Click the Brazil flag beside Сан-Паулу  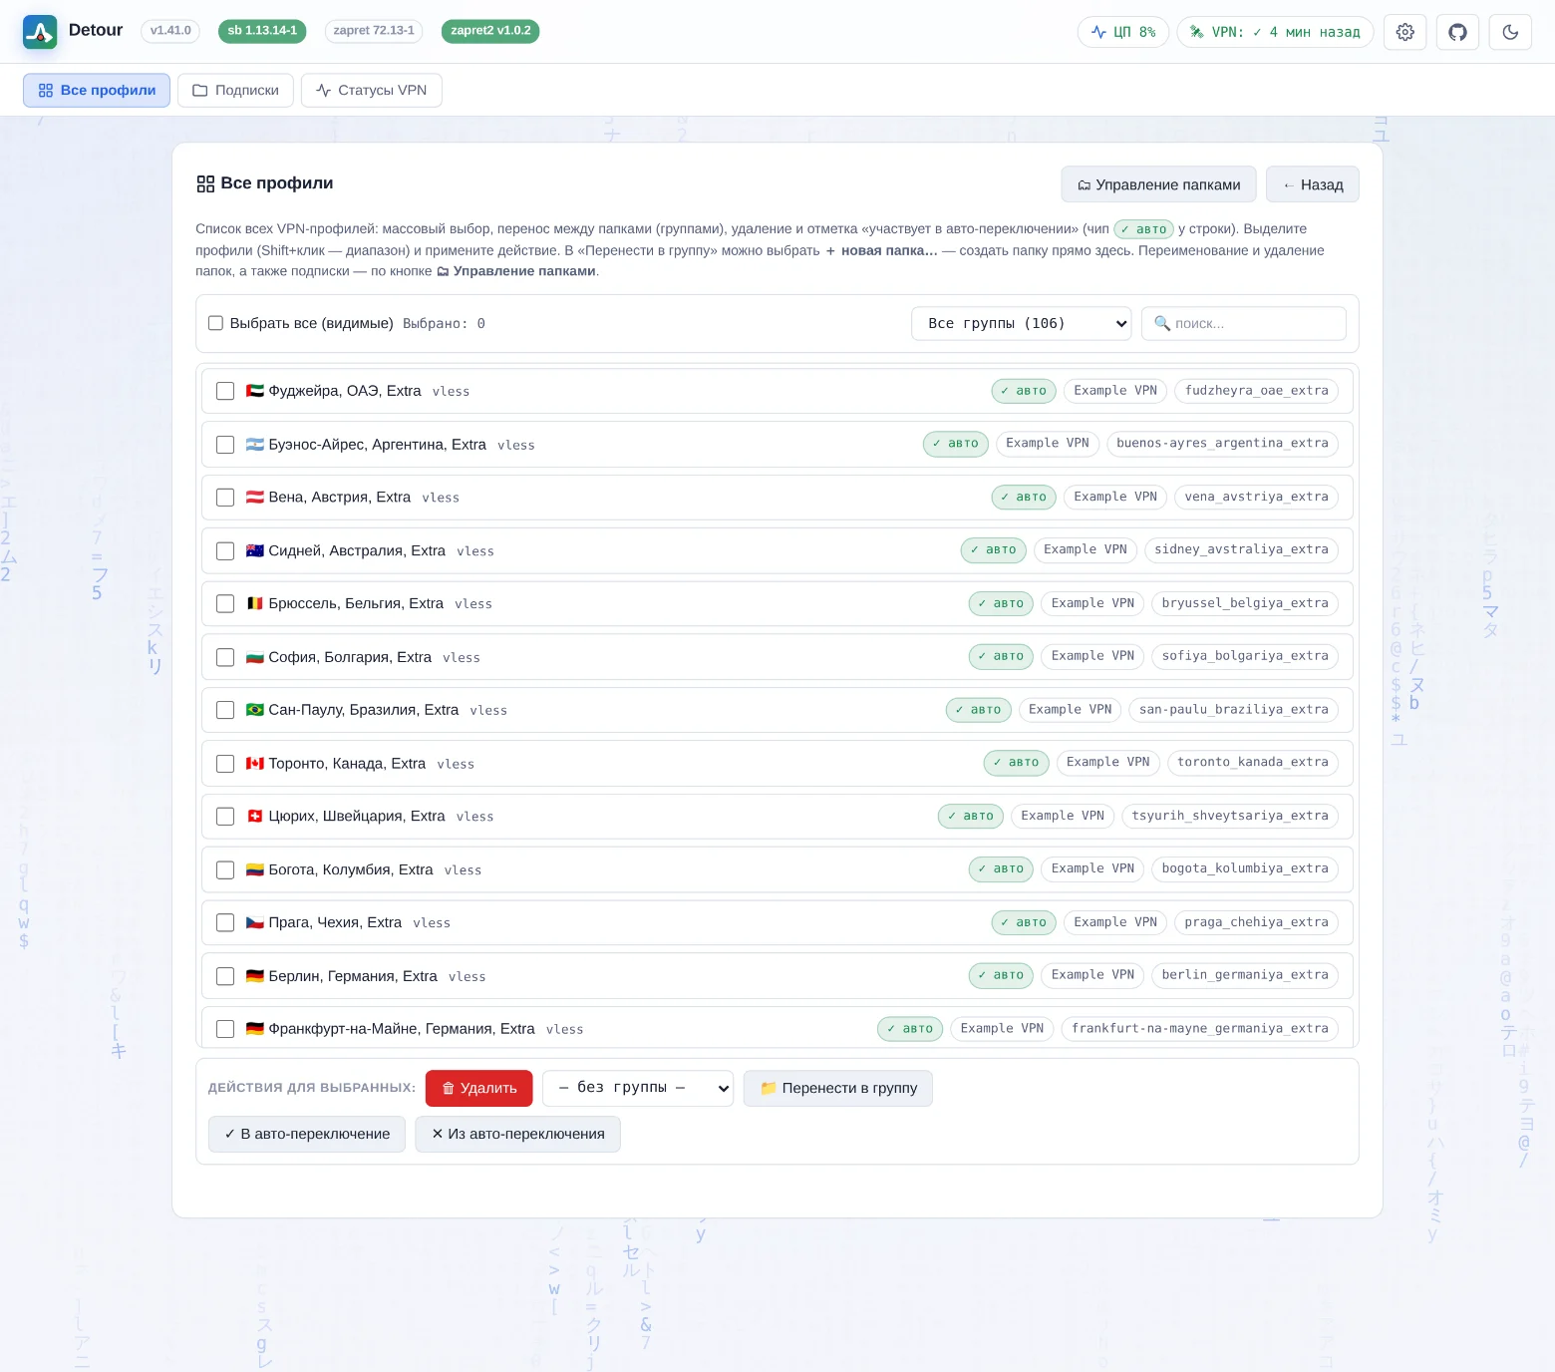coord(255,710)
